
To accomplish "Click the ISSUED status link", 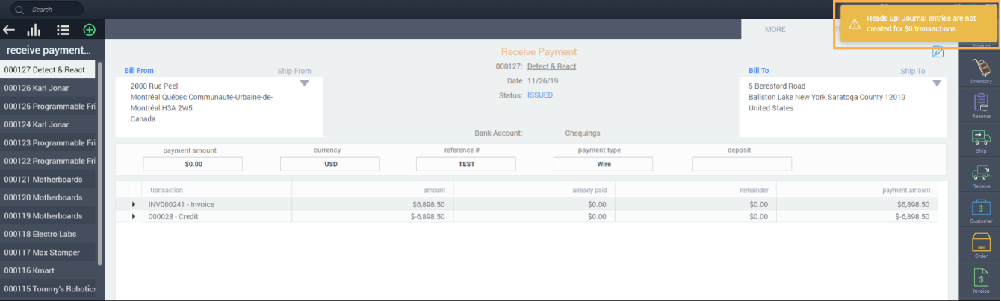I will point(540,95).
